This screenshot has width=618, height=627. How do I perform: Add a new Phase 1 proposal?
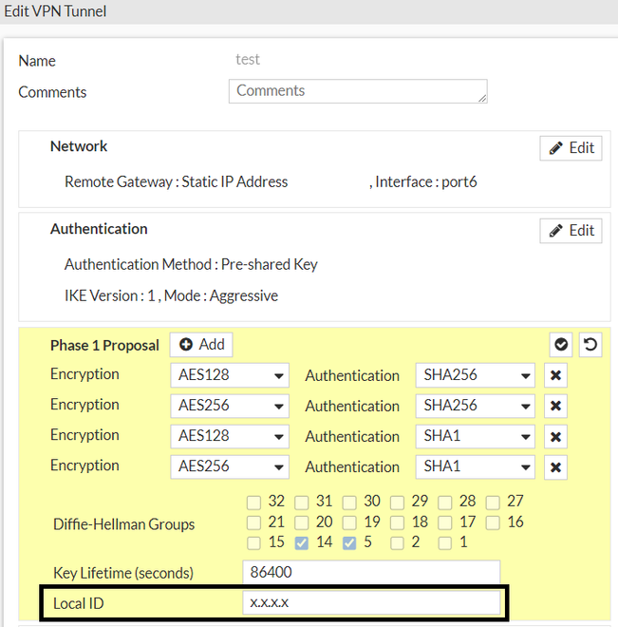(201, 345)
